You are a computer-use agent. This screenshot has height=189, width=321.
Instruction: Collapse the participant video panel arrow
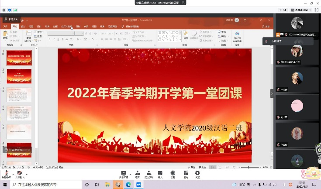coord(272,93)
